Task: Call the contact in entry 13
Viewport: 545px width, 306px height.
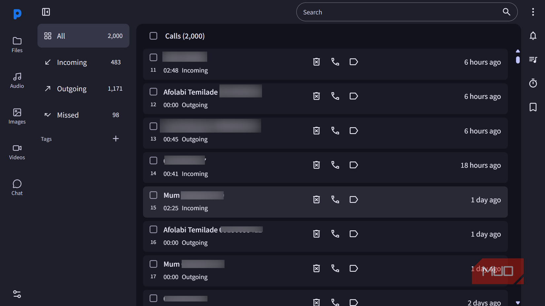Action: point(335,131)
